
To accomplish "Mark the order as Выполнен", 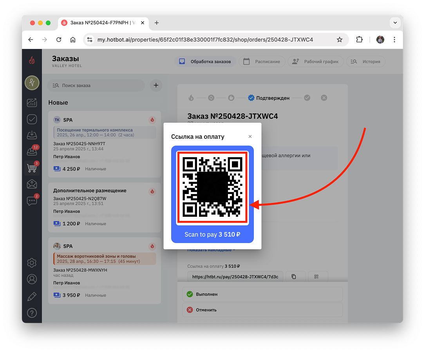I will tap(262, 294).
